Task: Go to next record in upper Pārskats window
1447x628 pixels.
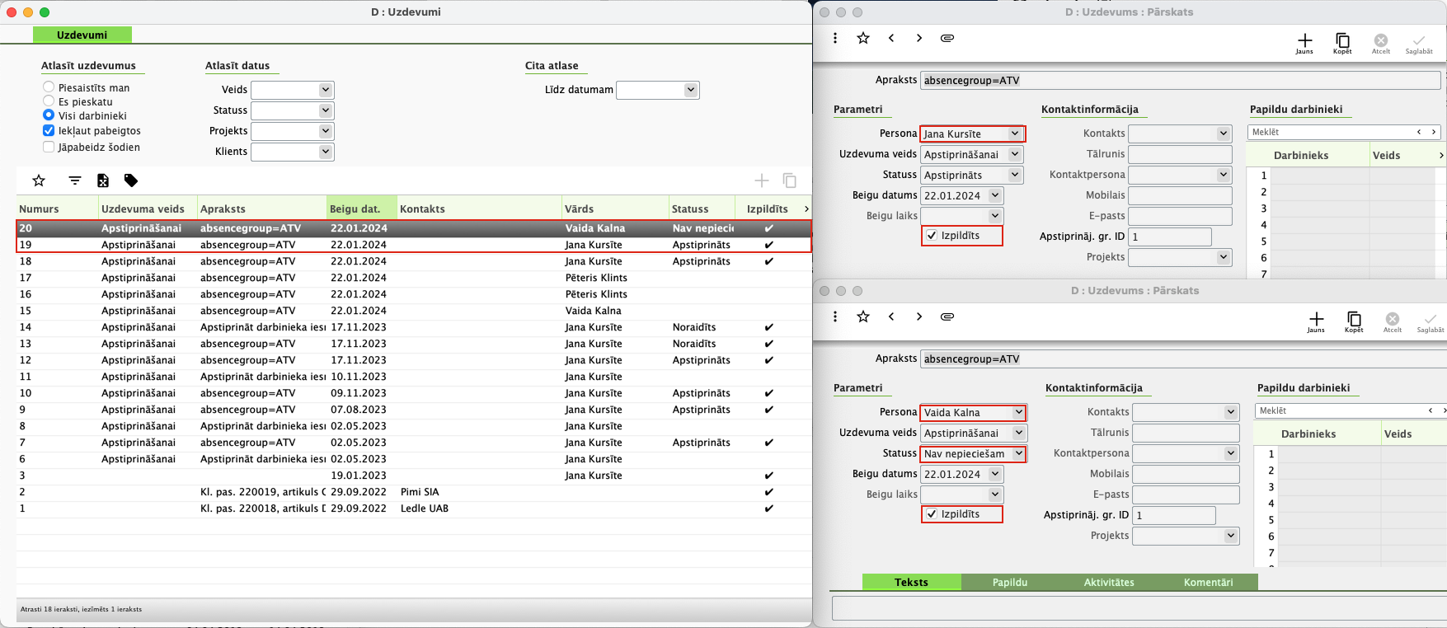Action: pyautogui.click(x=919, y=38)
